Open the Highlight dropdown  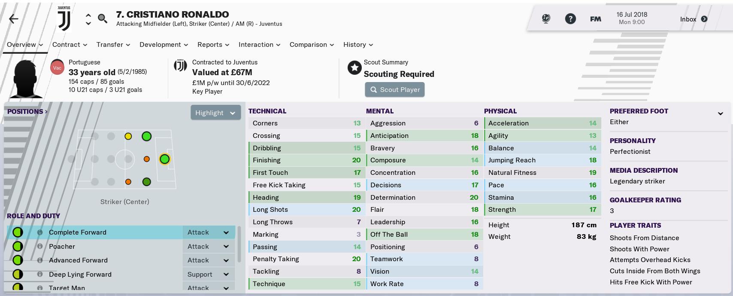215,113
